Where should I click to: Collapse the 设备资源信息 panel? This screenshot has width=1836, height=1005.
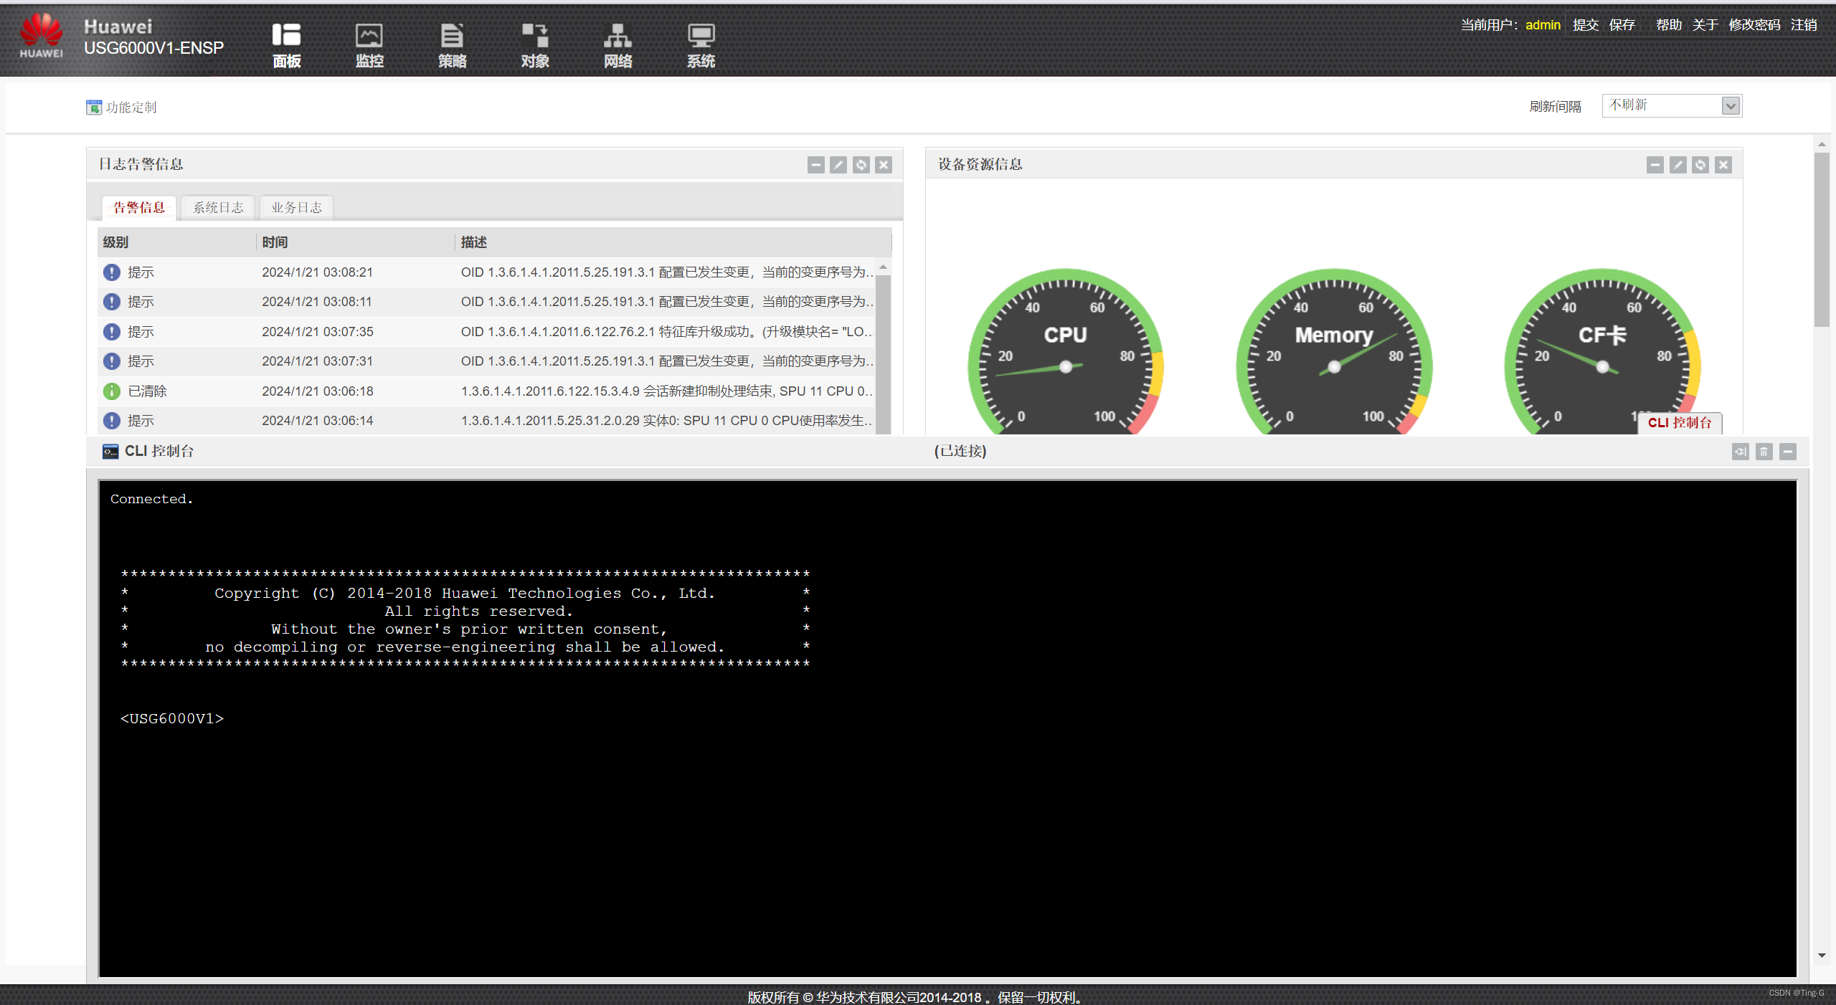(x=1655, y=165)
